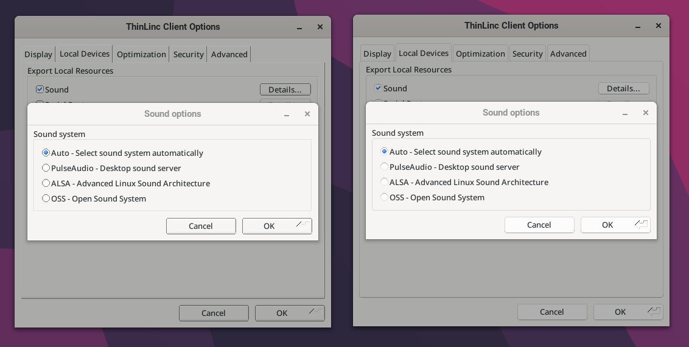Click Cancel in left Sound options dialog
This screenshot has width=689, height=347.
[201, 226]
